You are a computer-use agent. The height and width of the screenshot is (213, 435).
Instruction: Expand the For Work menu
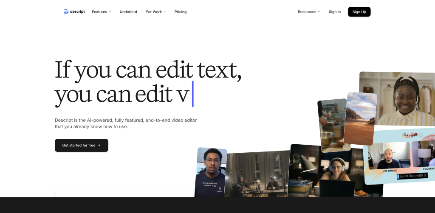point(155,11)
